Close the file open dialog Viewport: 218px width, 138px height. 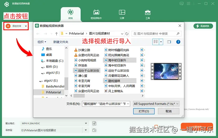(180, 26)
